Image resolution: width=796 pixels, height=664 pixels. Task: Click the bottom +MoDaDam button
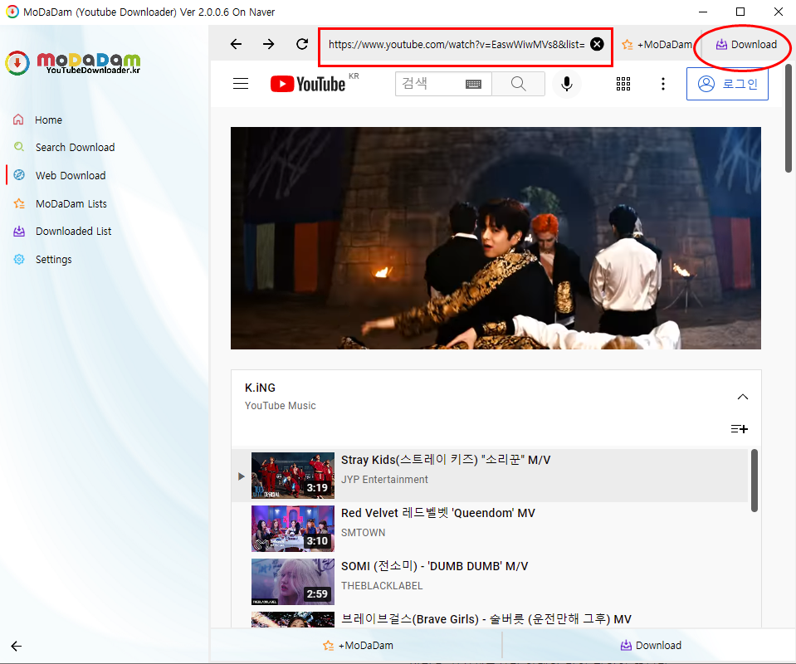(358, 645)
